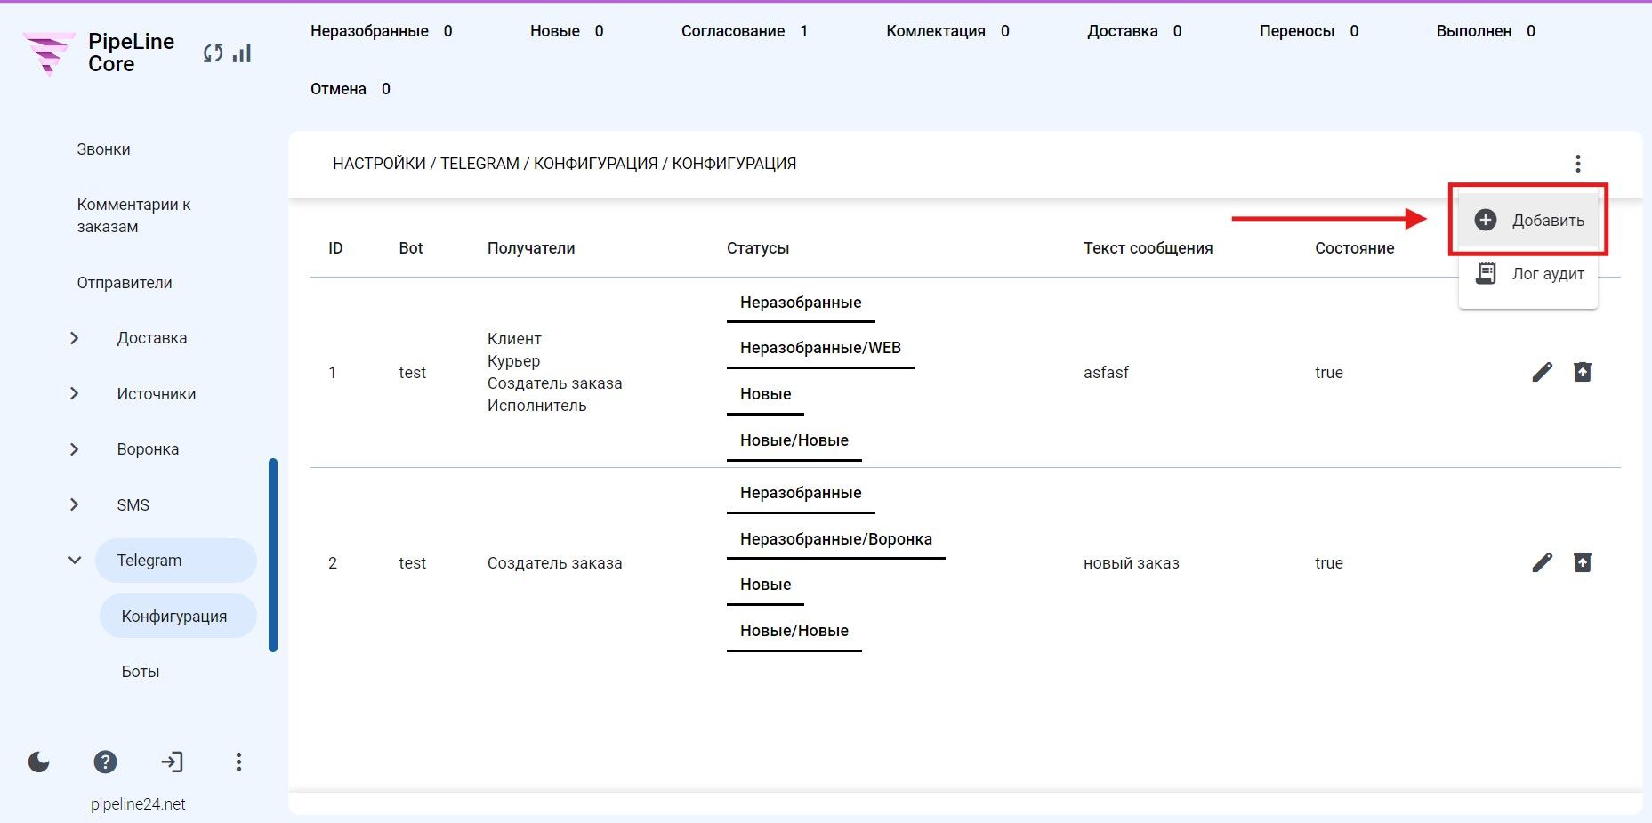The width and height of the screenshot is (1652, 823).
Task: Delete configuration row 2 with trash icon
Action: point(1582,562)
